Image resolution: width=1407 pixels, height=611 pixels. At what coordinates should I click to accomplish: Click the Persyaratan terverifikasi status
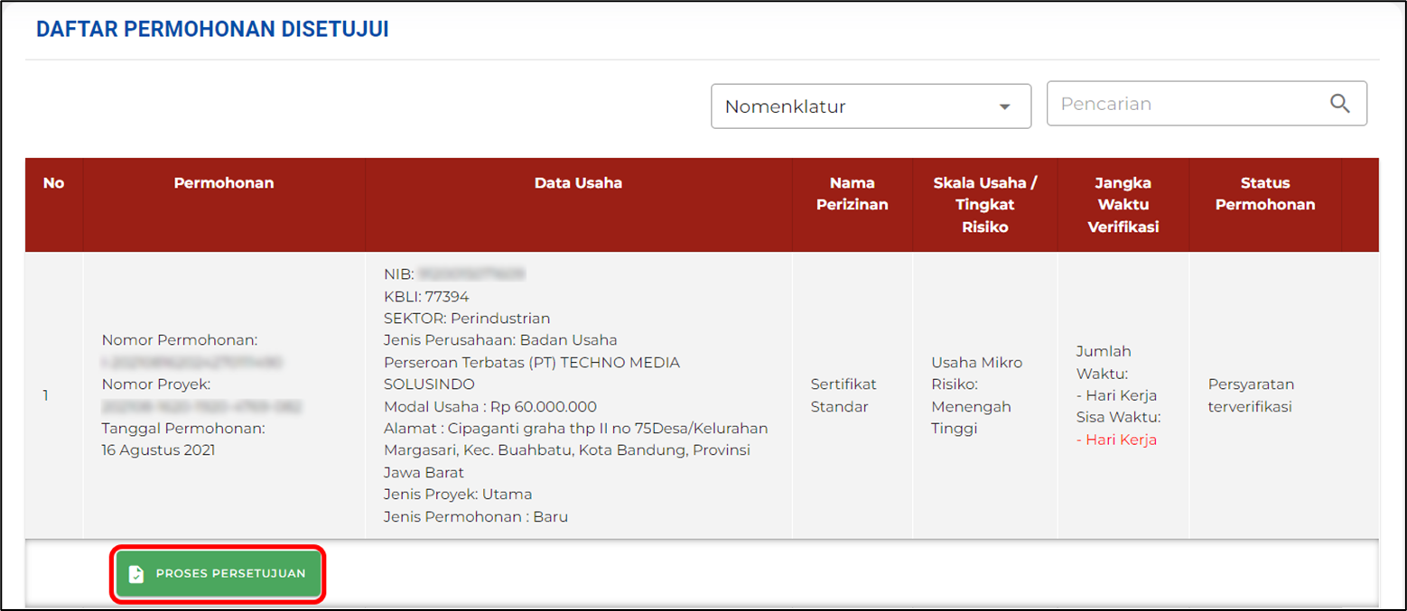pos(1251,395)
